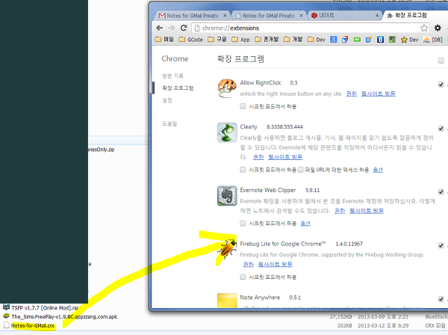The height and width of the screenshot is (335, 448).
Task: Open the GCode bookmark folder
Action: pyautogui.click(x=190, y=40)
